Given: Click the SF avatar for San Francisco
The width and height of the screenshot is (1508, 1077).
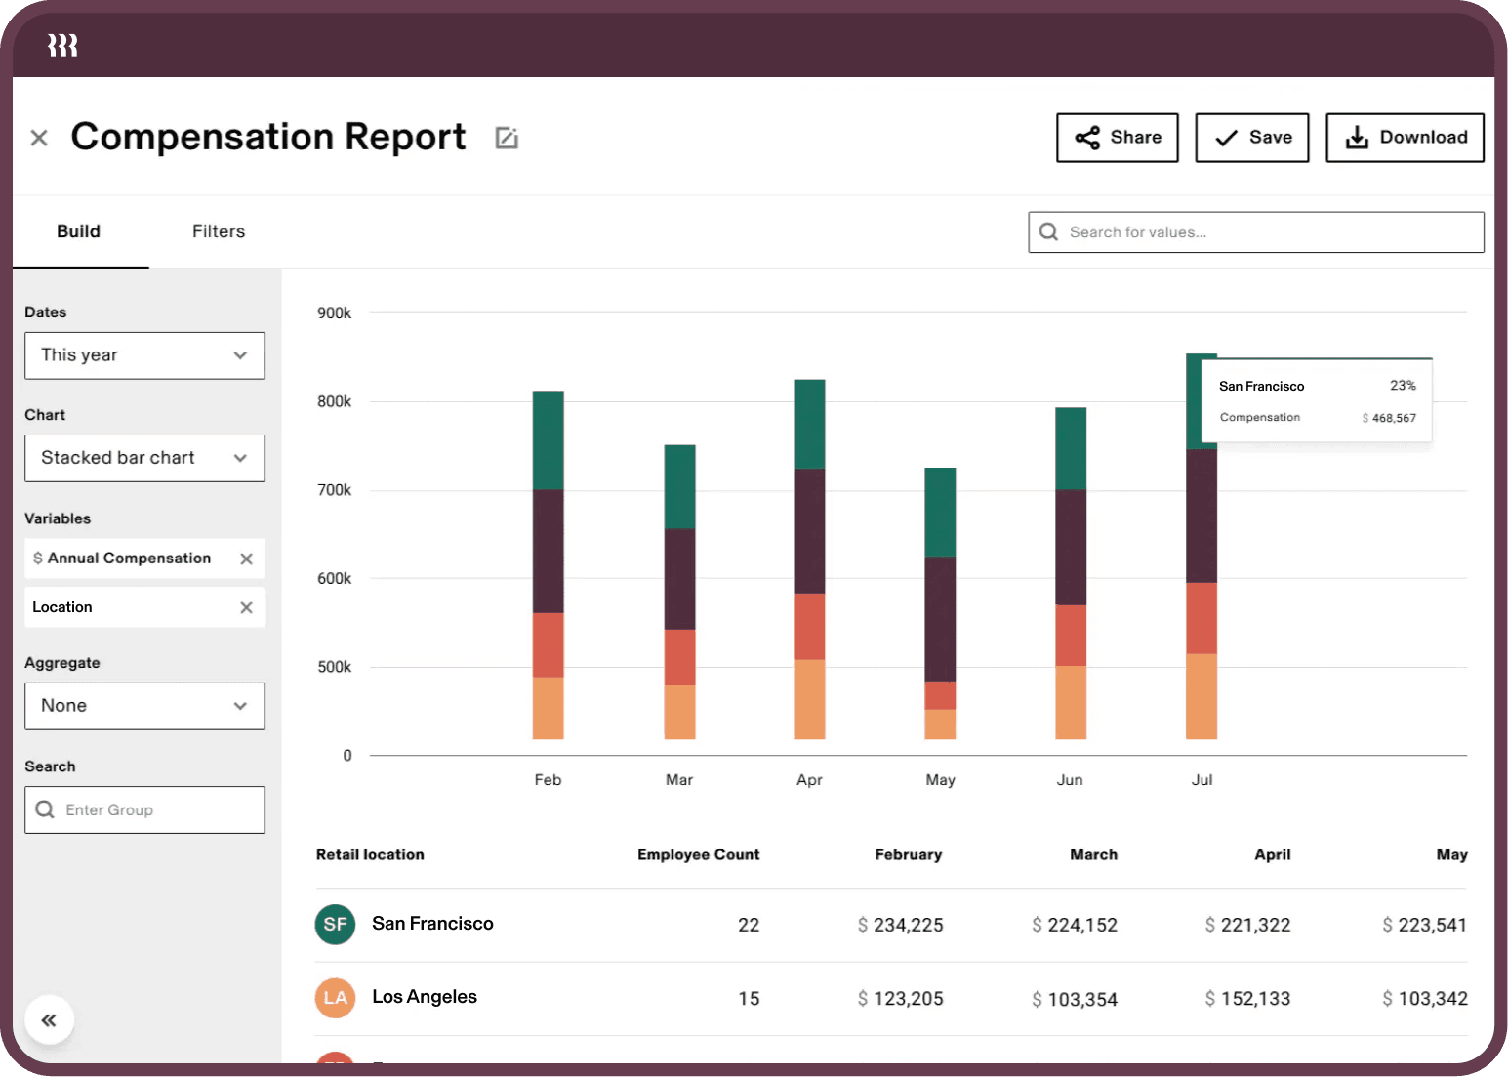Looking at the screenshot, I should tap(335, 924).
